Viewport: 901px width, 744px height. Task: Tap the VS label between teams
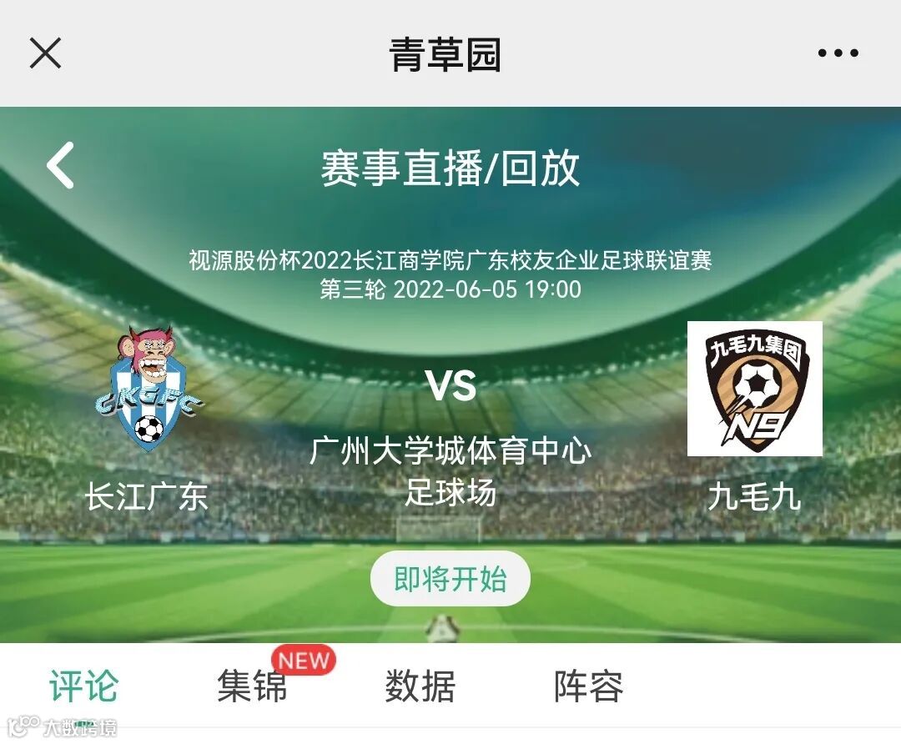coord(450,385)
